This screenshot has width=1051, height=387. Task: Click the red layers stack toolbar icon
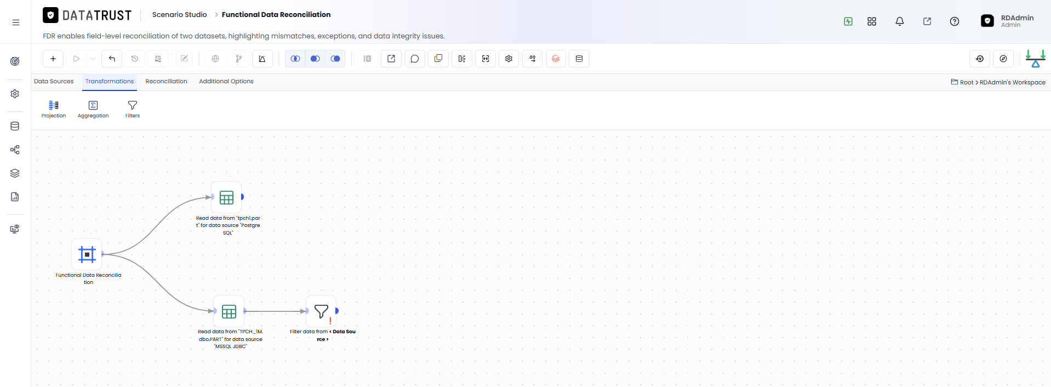point(556,59)
